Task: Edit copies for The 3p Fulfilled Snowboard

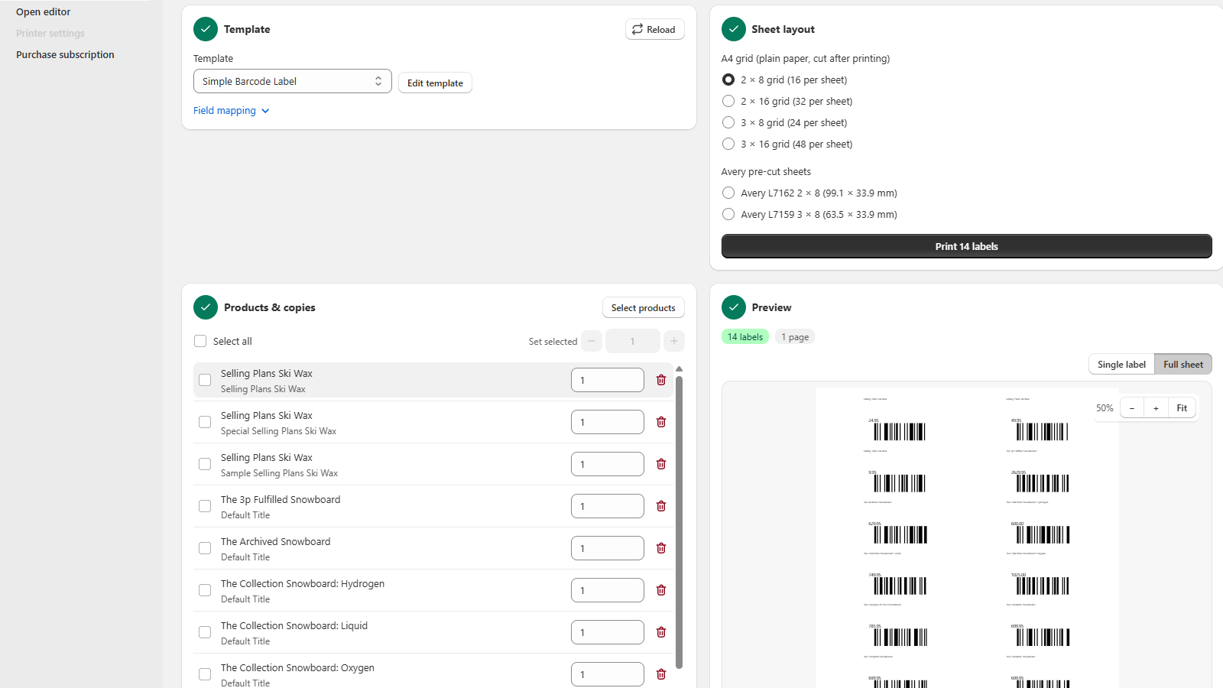Action: pos(608,506)
